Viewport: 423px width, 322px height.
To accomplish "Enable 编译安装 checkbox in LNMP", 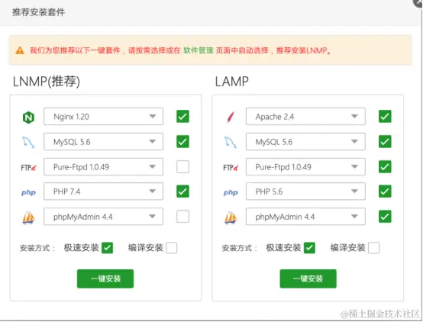I will 171,248.
